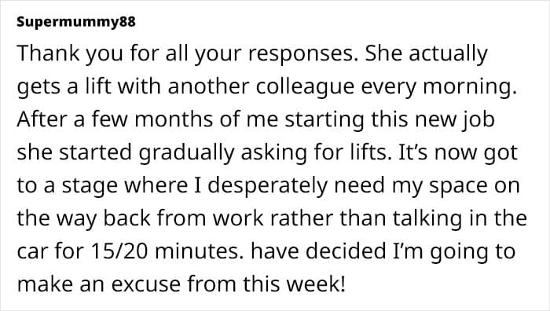The image size is (550, 311).
Task: Click the word "colleague" in the comment
Action: pyautogui.click(x=305, y=86)
